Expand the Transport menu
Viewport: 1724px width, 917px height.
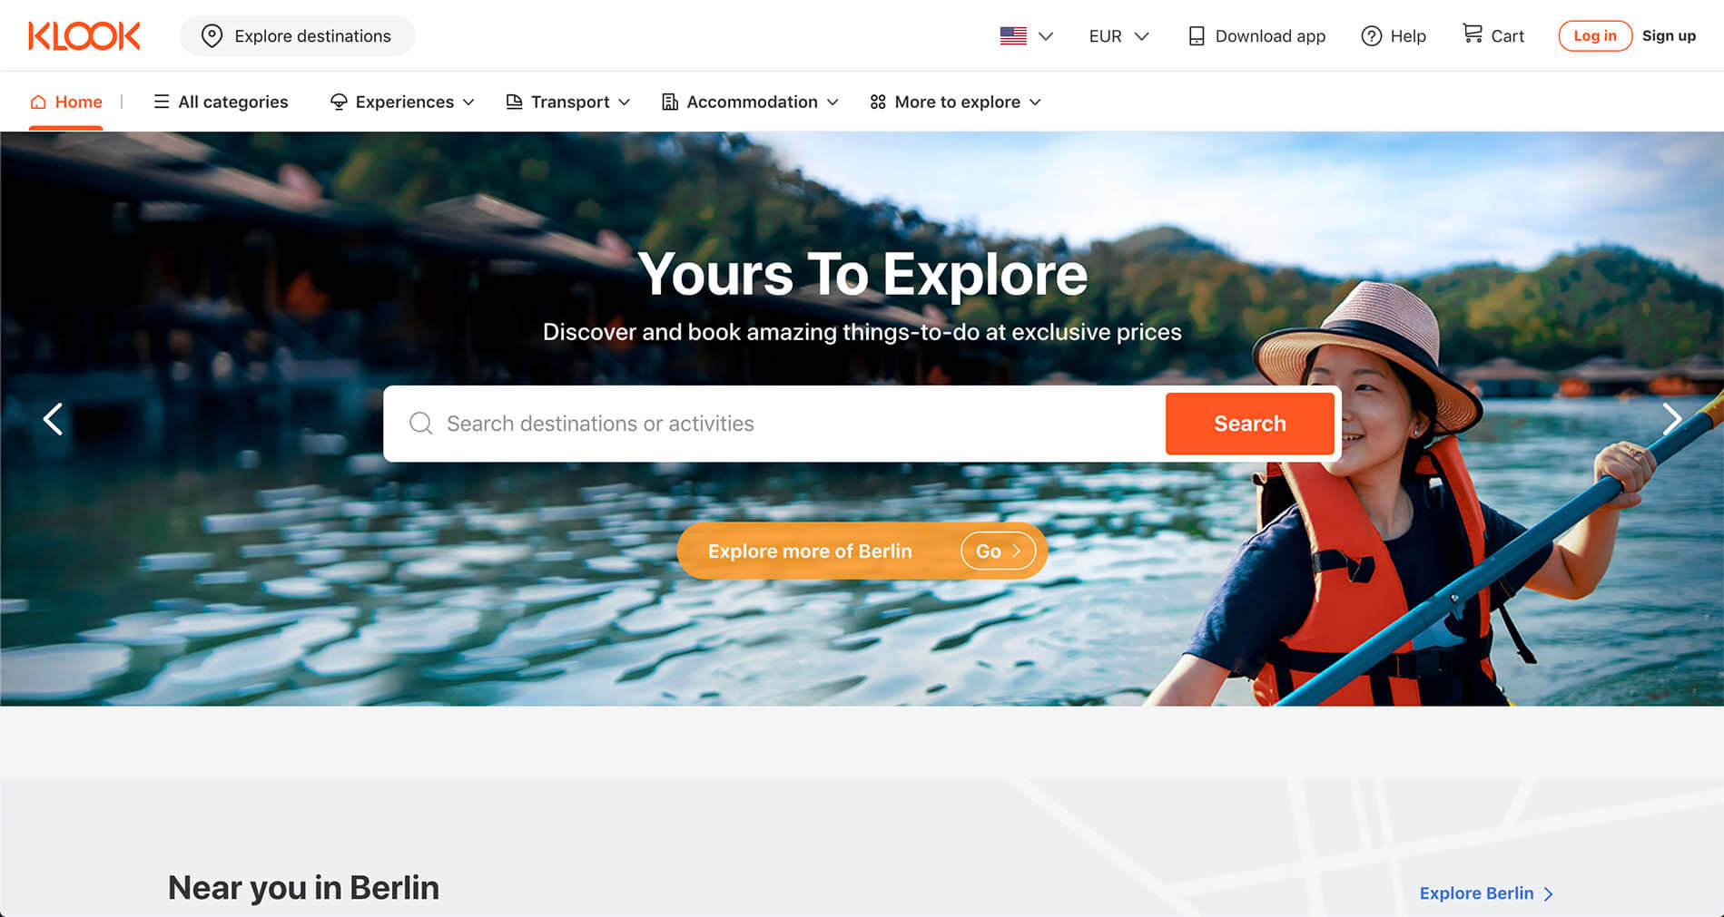[x=567, y=102]
